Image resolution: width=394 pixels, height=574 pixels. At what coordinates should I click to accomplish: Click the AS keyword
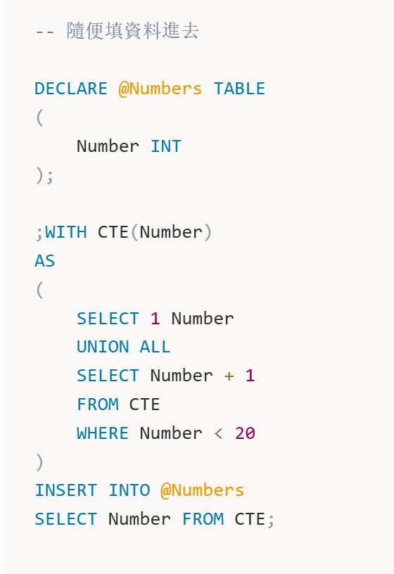[44, 262]
